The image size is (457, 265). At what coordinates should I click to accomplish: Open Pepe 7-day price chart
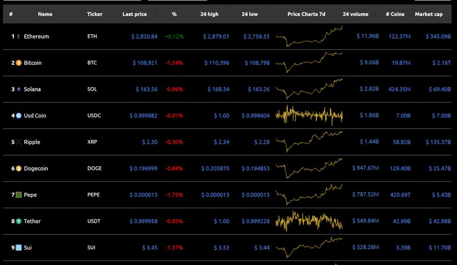point(309,194)
